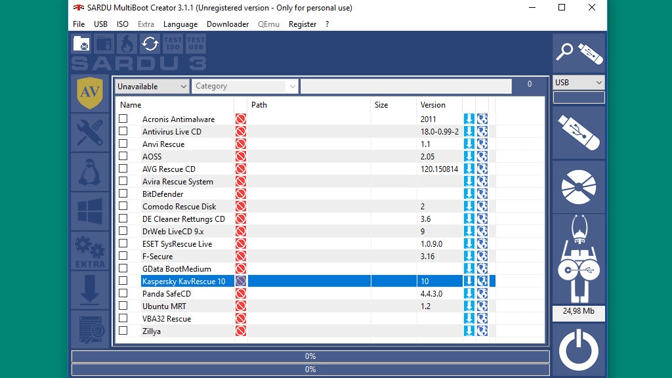
Task: Click the burn flame toolbar icon
Action: (127, 44)
